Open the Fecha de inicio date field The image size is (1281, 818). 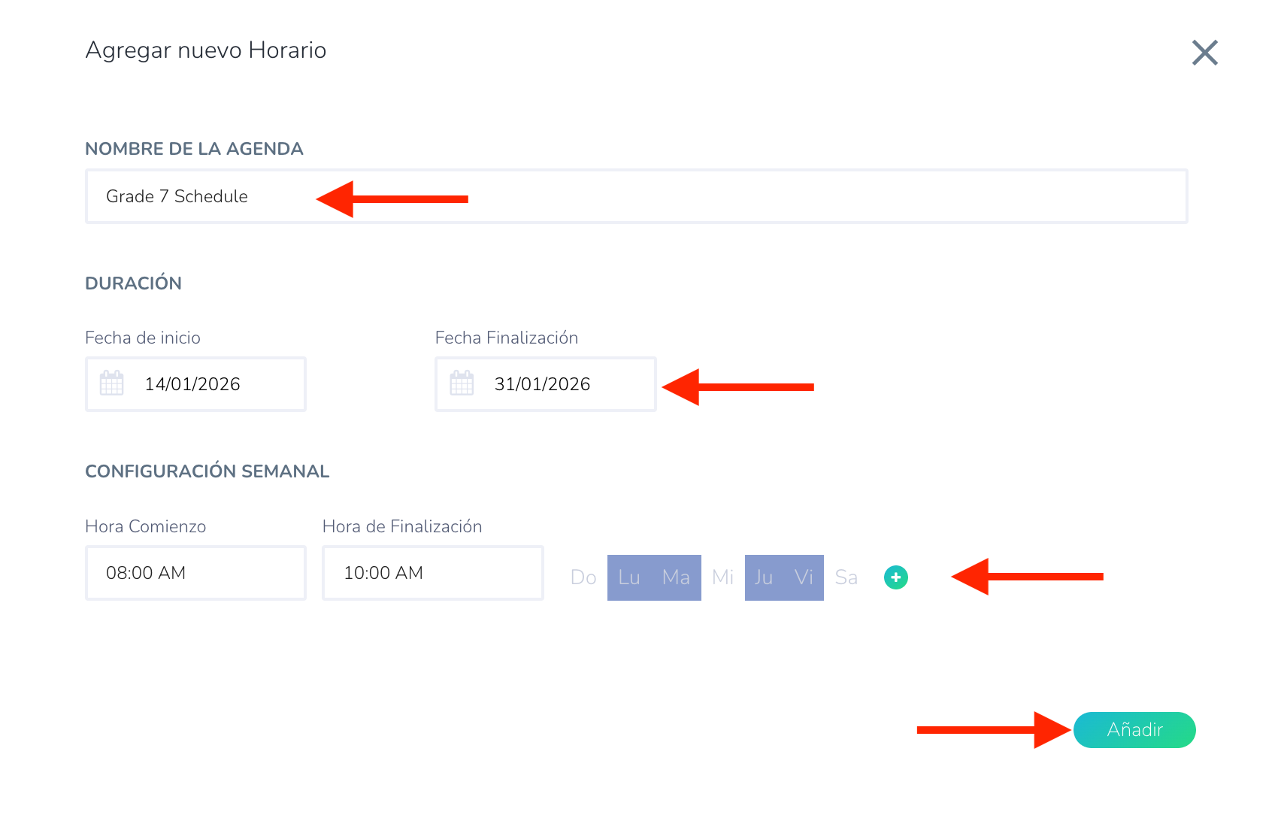pos(195,384)
